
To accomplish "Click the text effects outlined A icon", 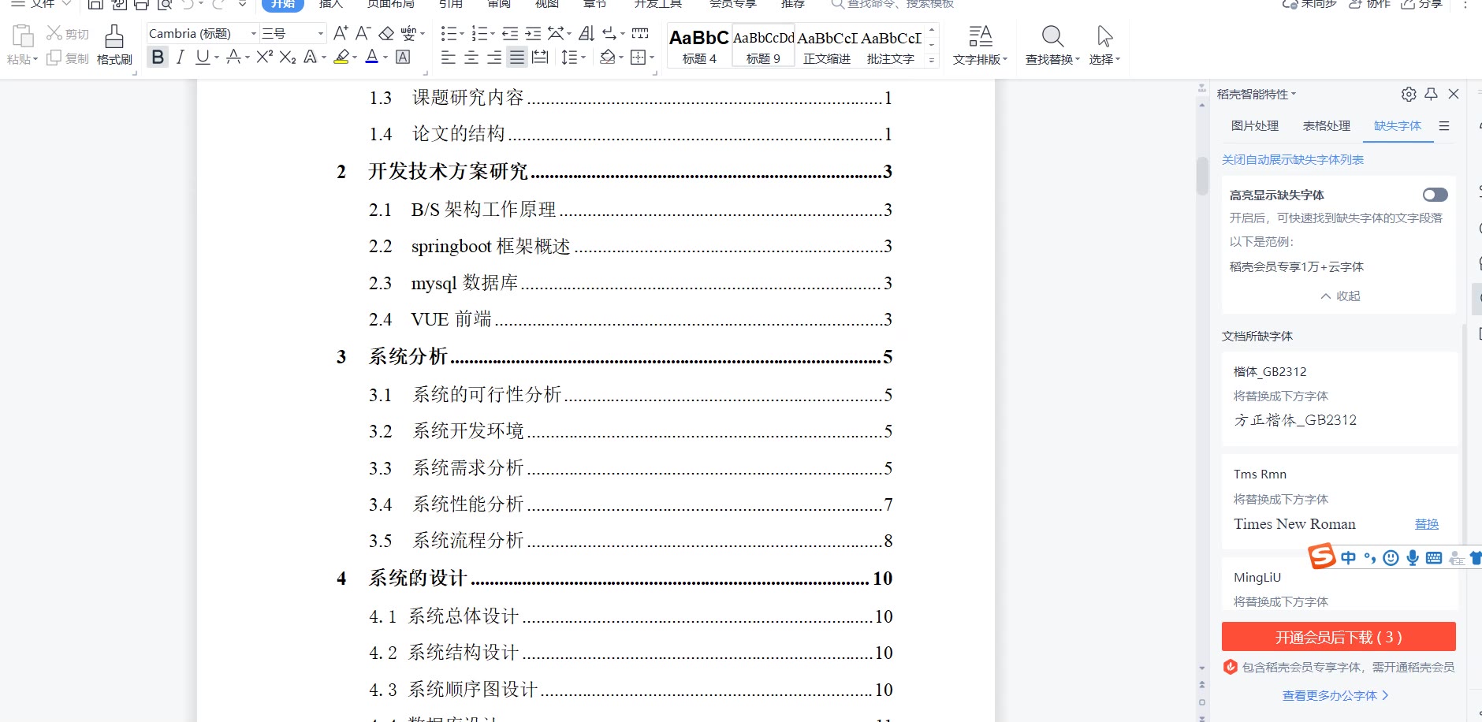I will click(311, 57).
